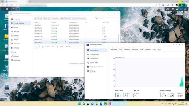Select the UBUNTU2-4 virtual machine row
The height and width of the screenshot is (106, 189).
click(76, 37)
